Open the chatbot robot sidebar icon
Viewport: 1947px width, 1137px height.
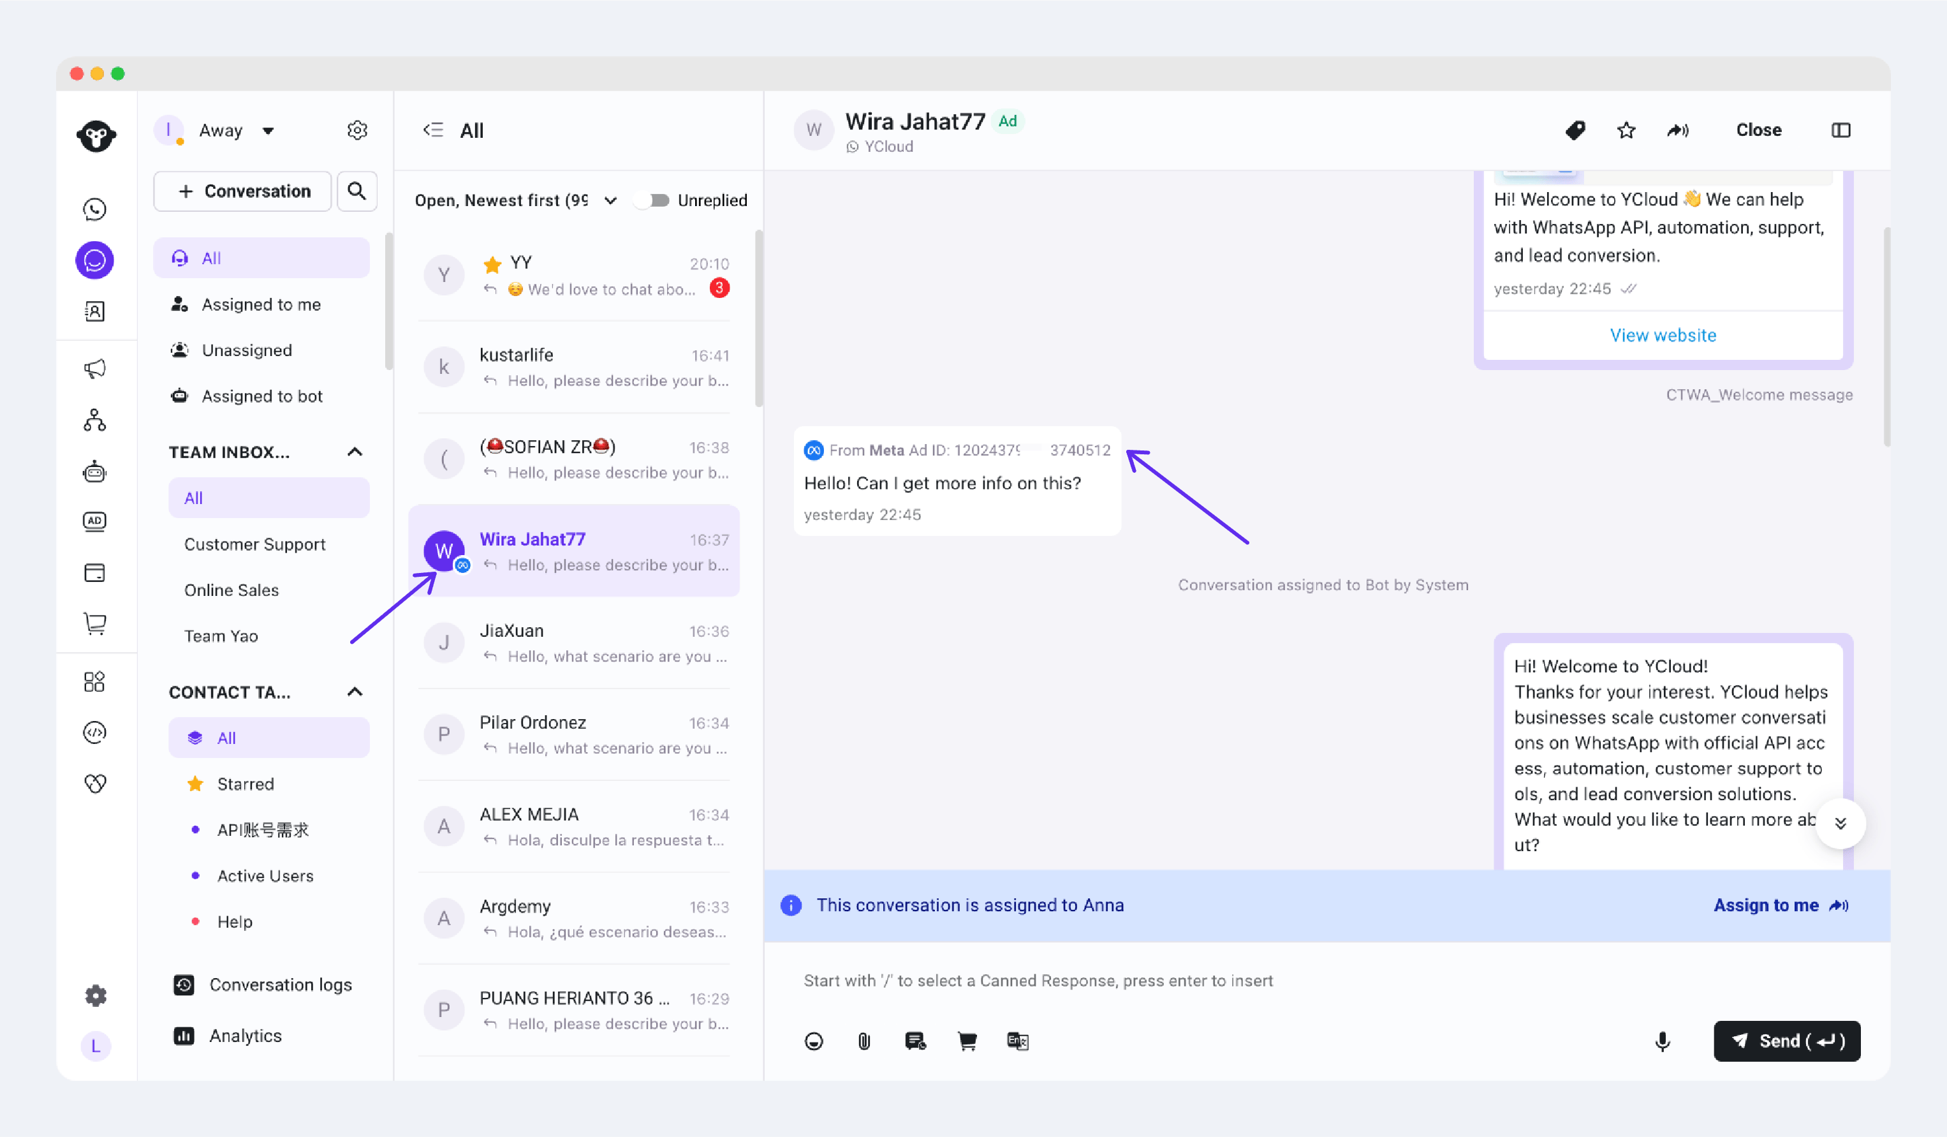94,472
